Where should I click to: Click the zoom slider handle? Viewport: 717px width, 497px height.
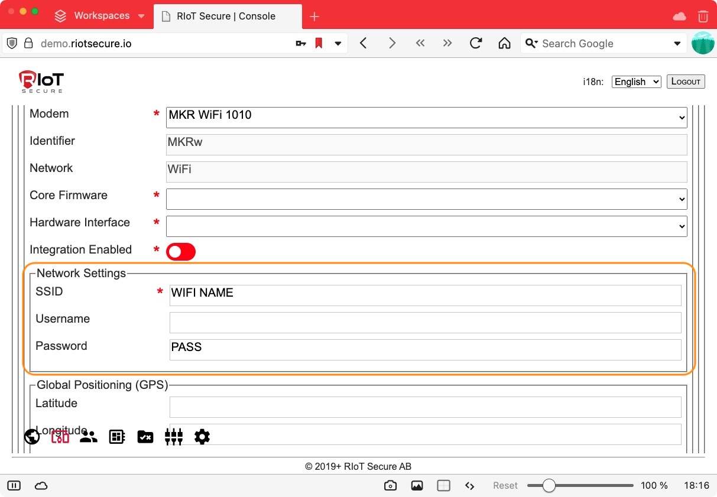pyautogui.click(x=549, y=486)
